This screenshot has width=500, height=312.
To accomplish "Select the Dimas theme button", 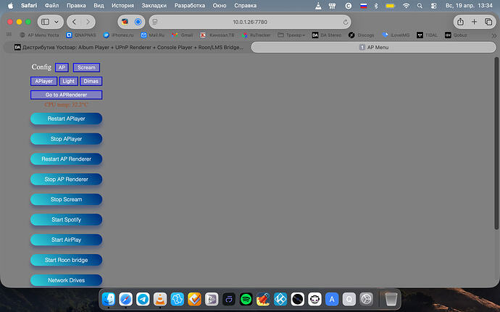I will point(91,81).
